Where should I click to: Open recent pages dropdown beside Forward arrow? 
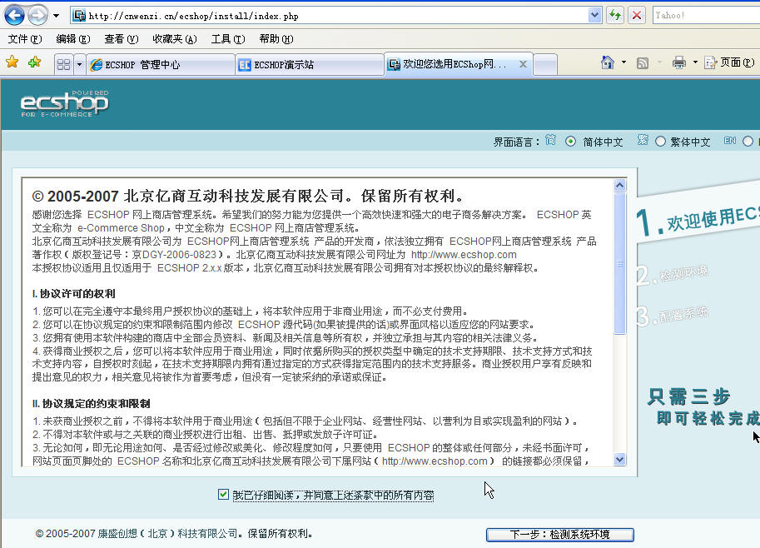[57, 16]
